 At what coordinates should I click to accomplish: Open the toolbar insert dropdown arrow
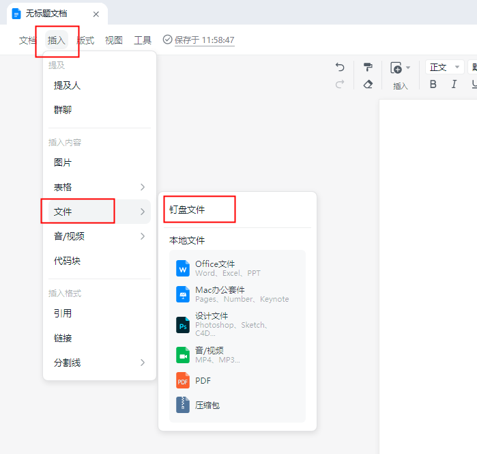point(408,68)
